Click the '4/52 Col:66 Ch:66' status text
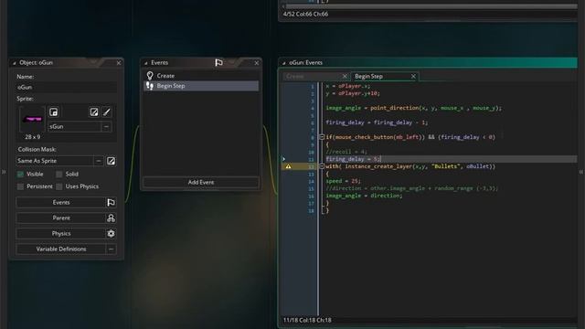Viewport: 585px width, 329px height. pyautogui.click(x=305, y=15)
